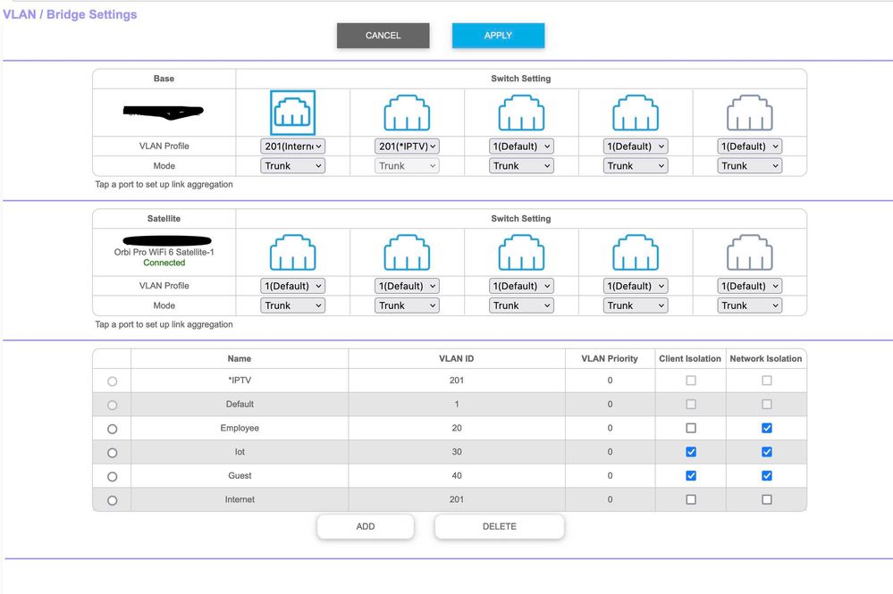Expand the 201(*IPTV) VLAN Profile dropdown
This screenshot has width=893, height=594.
(x=407, y=146)
